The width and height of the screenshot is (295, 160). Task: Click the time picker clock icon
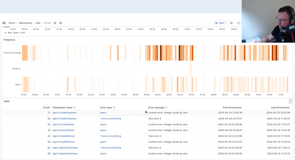pos(238,23)
